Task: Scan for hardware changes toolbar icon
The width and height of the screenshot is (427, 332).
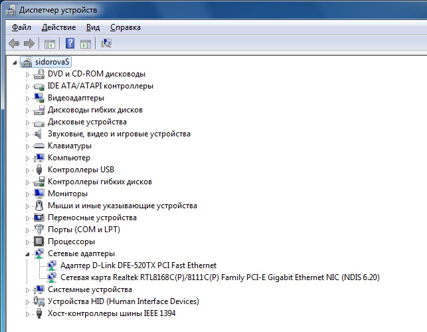Action: click(106, 43)
